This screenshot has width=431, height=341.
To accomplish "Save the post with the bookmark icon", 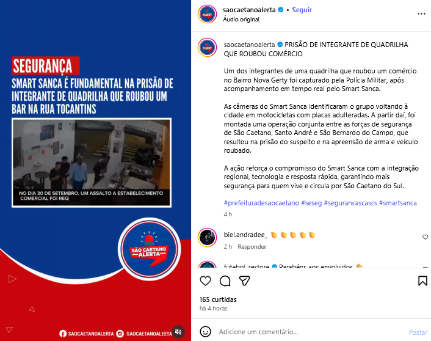I will 422,280.
